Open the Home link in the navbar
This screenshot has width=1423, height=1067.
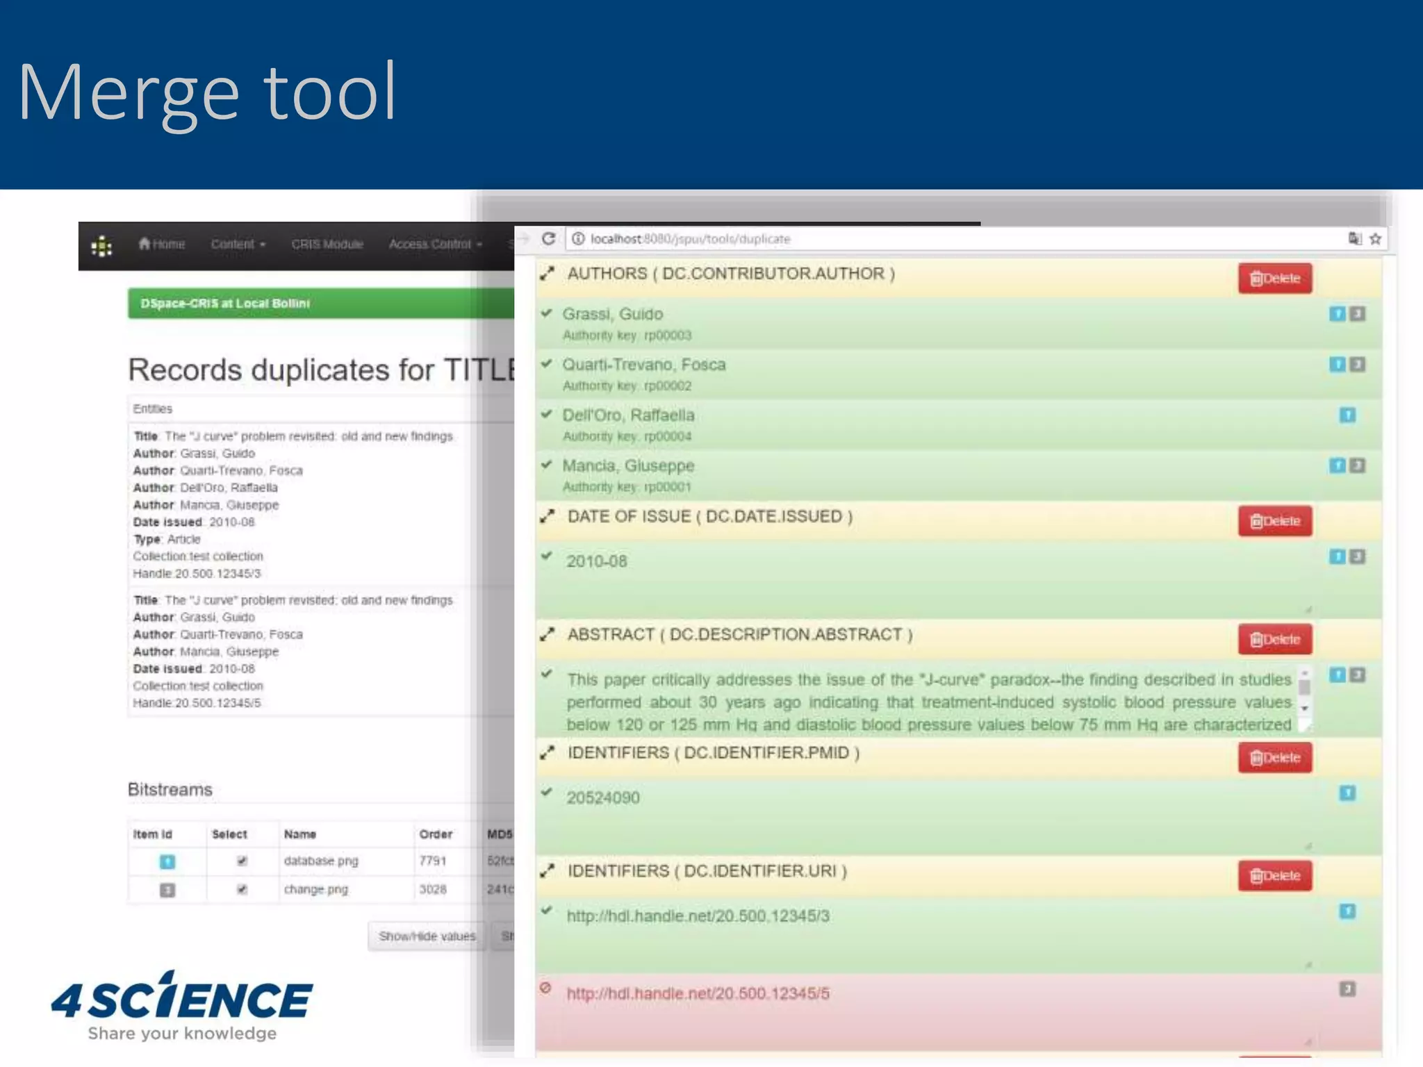pos(161,244)
